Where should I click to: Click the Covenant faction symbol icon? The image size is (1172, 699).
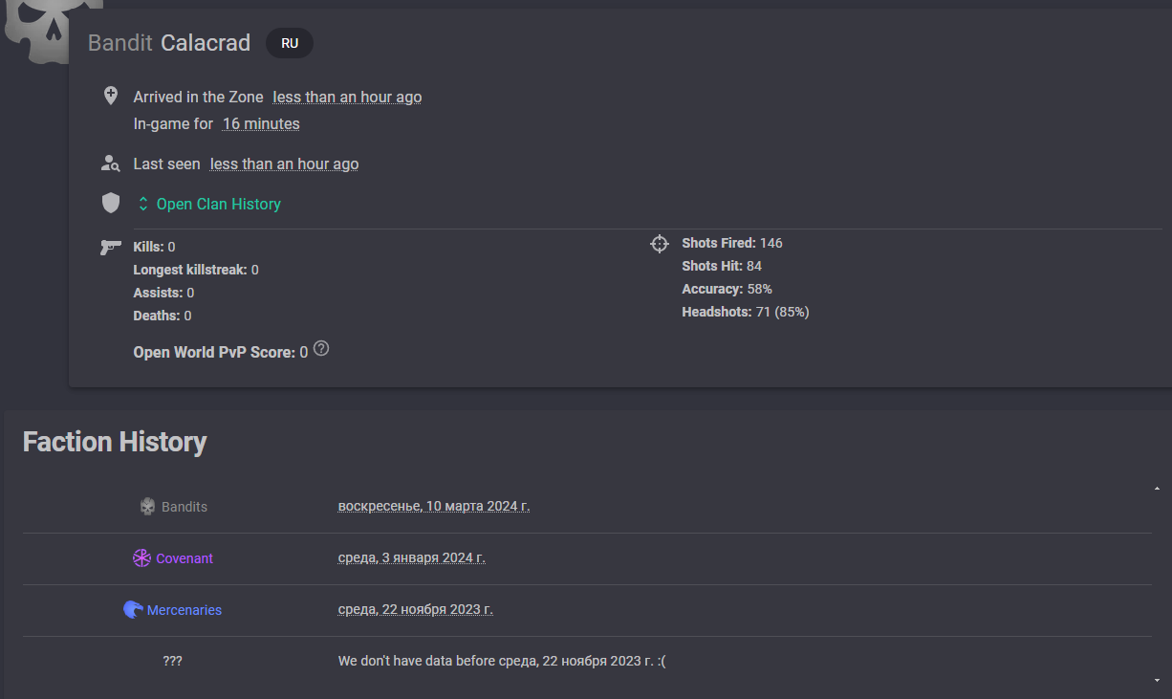141,558
